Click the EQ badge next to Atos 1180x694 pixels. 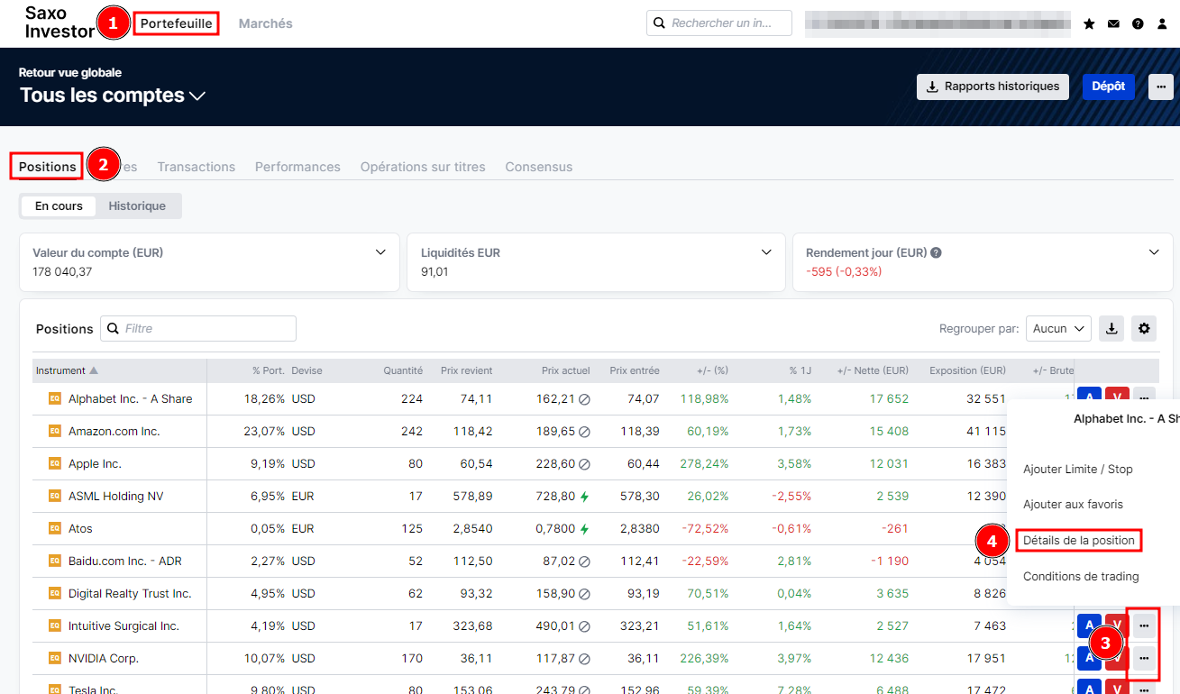[x=54, y=529]
